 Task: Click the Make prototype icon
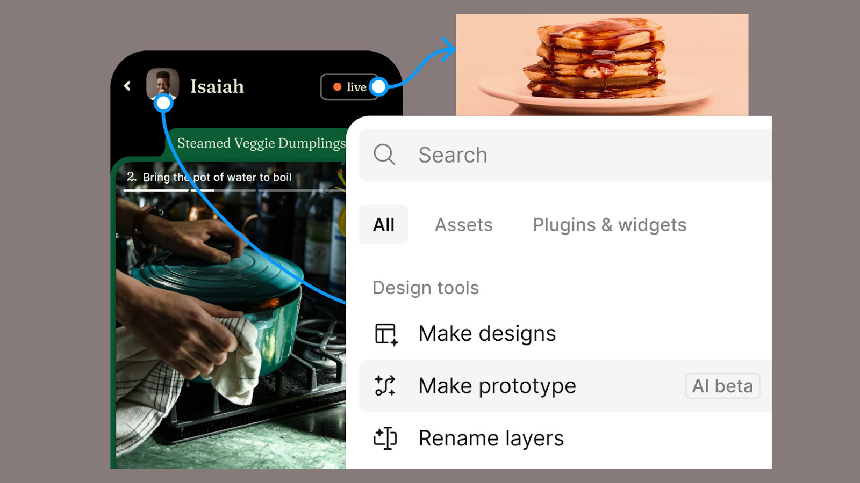385,386
